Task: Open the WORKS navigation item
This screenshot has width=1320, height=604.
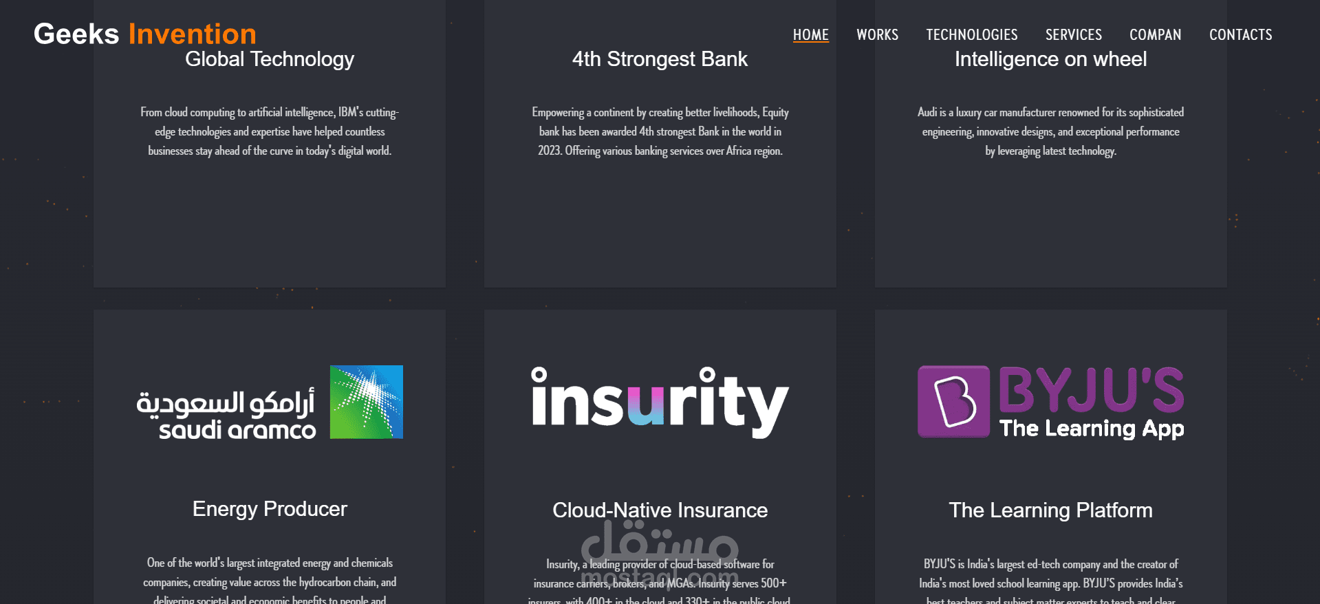Action: point(877,34)
